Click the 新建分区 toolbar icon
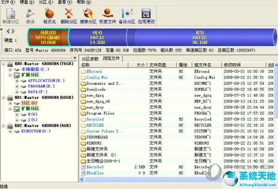Image resolution: width=278 pixels, height=189 pixels. coord(11,13)
